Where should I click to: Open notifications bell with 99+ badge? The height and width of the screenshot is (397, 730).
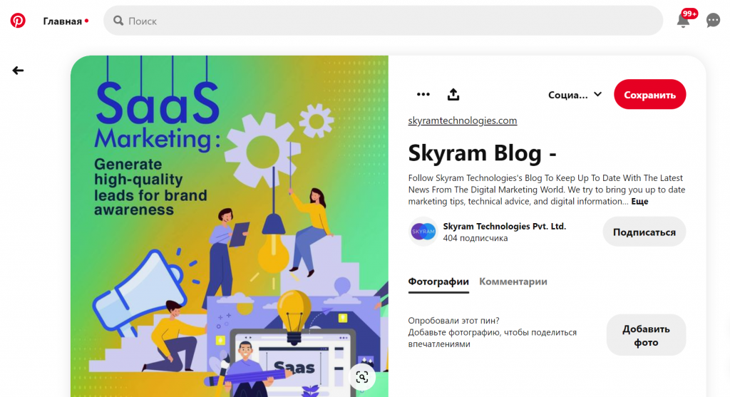tap(683, 20)
